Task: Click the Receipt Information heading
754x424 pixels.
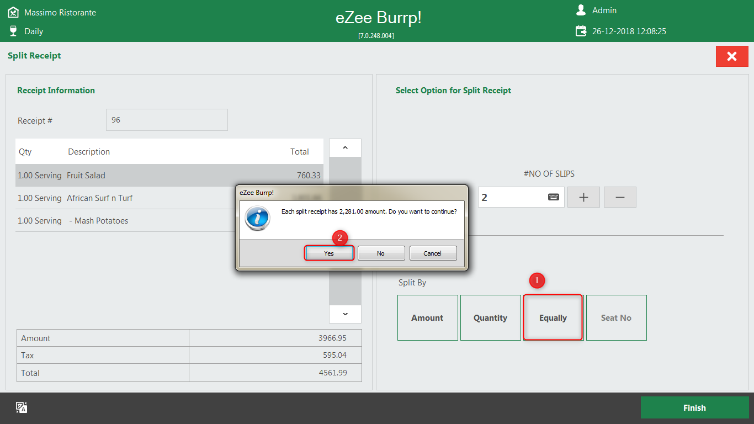Action: pos(56,91)
